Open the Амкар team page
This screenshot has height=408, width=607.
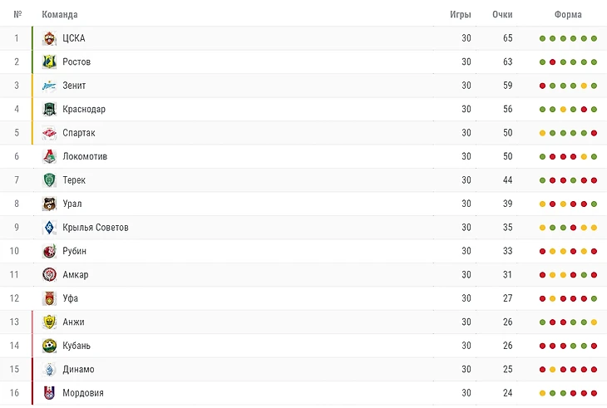pyautogui.click(x=75, y=275)
